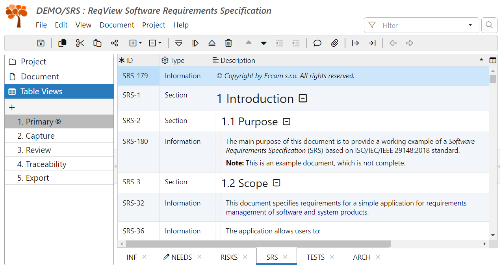Attach a file to the requirement

[x=335, y=43]
